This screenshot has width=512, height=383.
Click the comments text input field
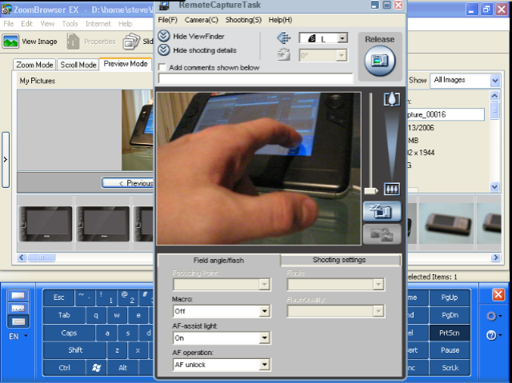(x=255, y=78)
